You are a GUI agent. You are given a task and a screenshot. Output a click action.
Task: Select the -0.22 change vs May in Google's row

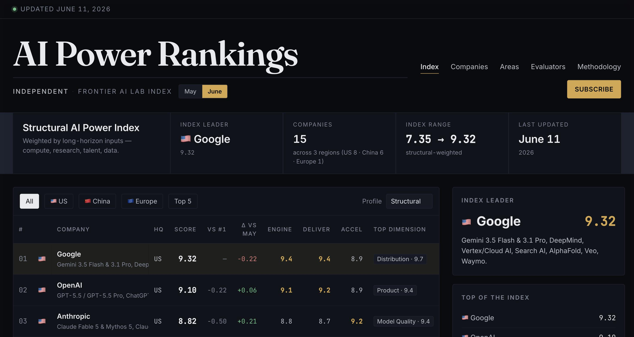tap(247, 259)
